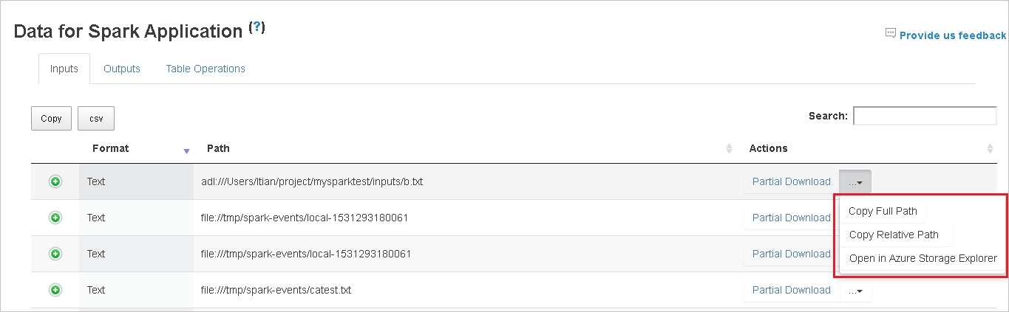Image resolution: width=1009 pixels, height=312 pixels.
Task: Click the Provide us feedback link
Action: click(952, 35)
